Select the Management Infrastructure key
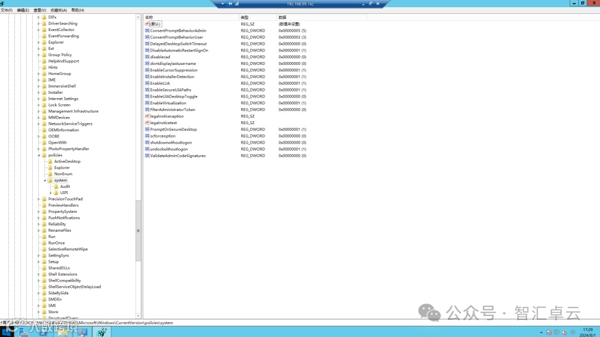Image resolution: width=600 pixels, height=337 pixels. [73, 111]
